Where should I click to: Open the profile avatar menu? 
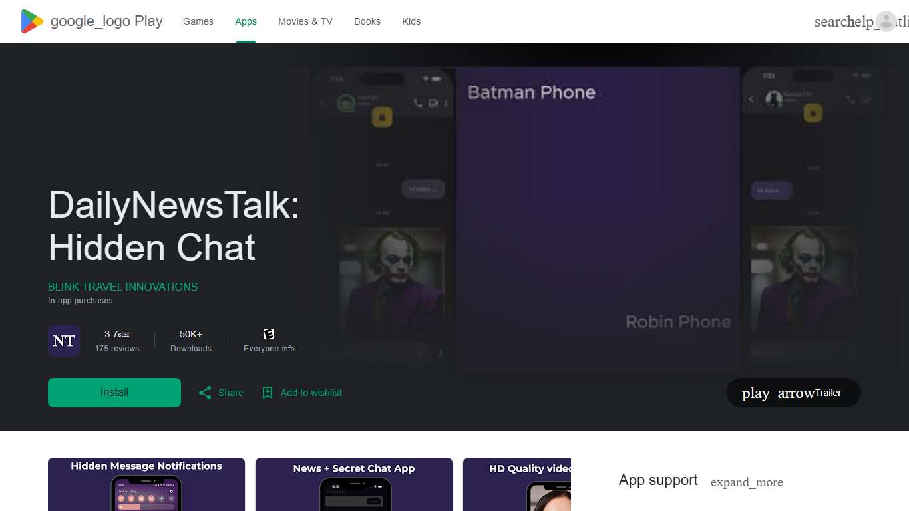(886, 21)
